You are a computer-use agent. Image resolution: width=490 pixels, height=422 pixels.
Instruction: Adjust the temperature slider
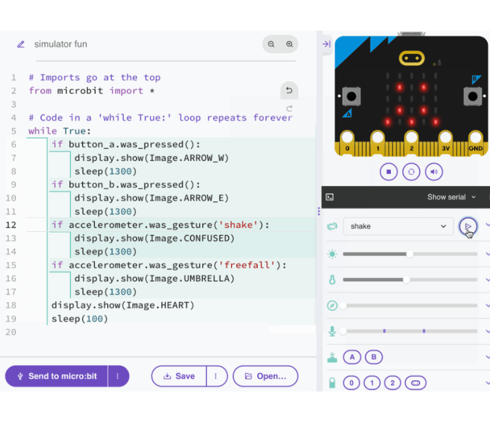point(406,279)
